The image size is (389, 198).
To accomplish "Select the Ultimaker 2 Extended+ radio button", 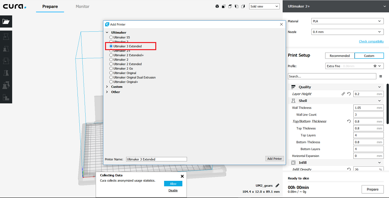I will 111,55.
